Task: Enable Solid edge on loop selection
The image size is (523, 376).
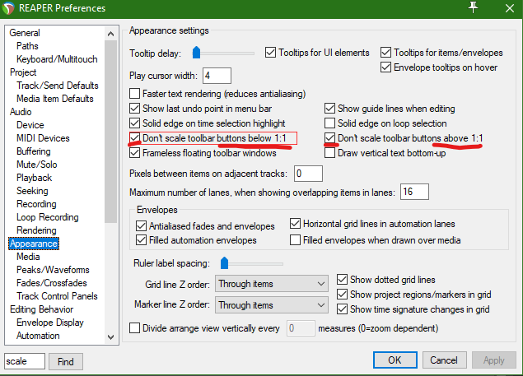Action: pos(329,123)
